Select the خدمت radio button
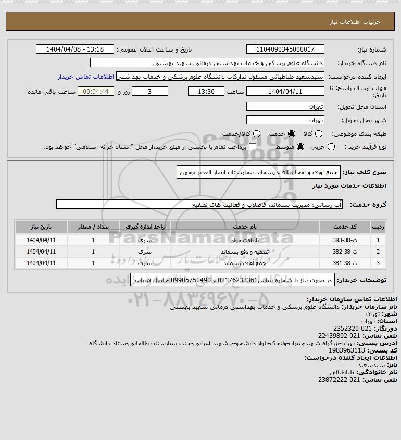This screenshot has height=440, width=401. [x=292, y=134]
